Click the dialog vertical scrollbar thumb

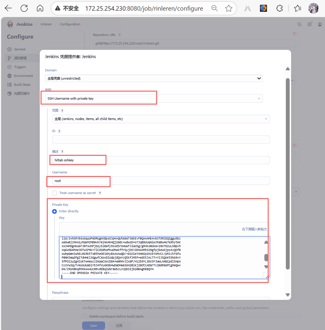[x=288, y=174]
